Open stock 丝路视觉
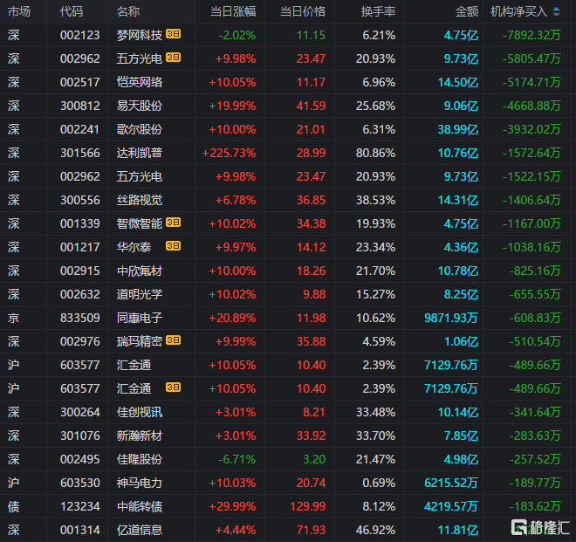 click(x=140, y=200)
